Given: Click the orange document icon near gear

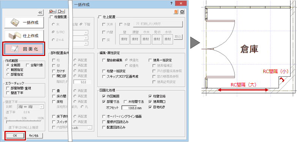Looking at the screenshot, I should 176,12.
